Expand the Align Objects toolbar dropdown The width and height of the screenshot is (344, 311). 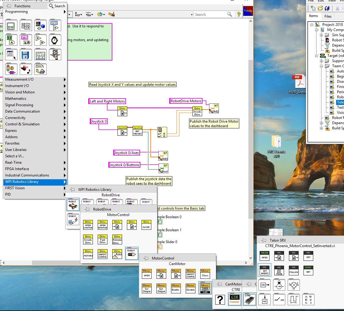(x=79, y=15)
